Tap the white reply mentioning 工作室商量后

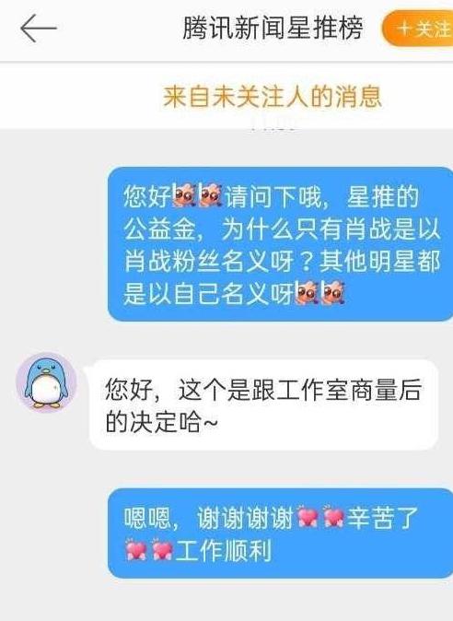[x=264, y=404]
